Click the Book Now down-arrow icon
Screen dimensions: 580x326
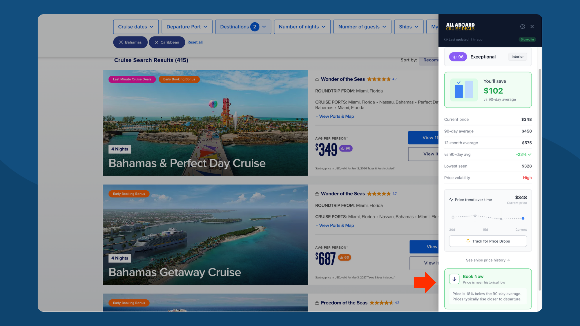click(454, 279)
